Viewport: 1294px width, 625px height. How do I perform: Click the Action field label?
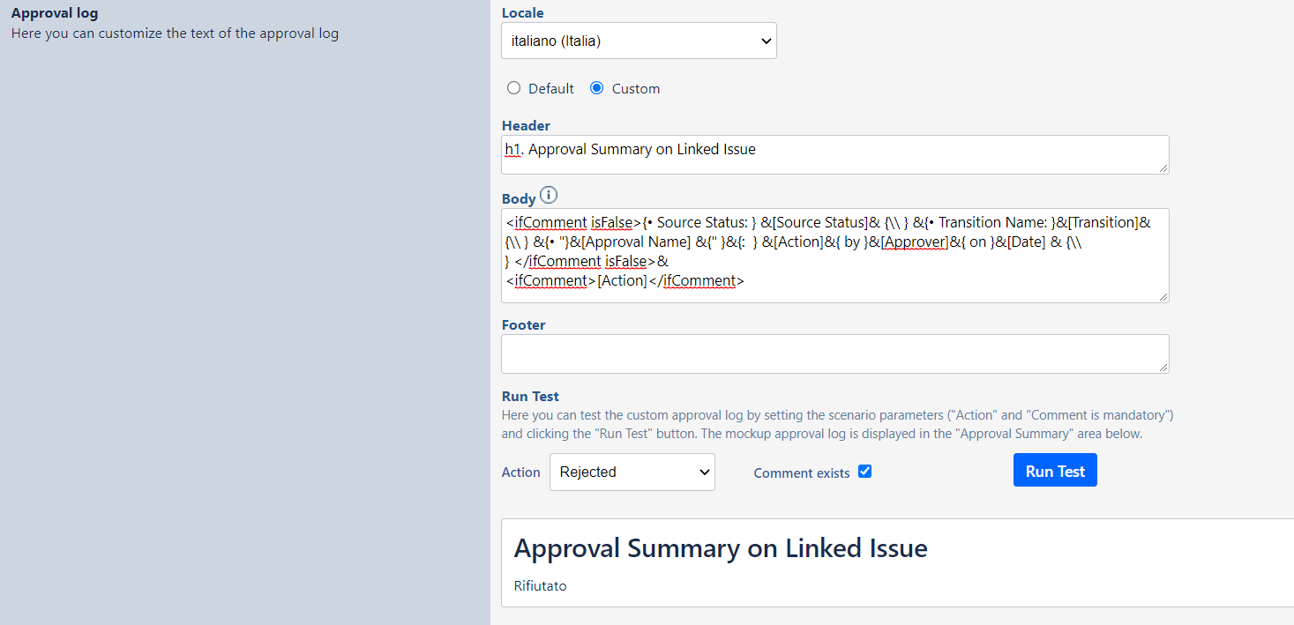tap(520, 472)
